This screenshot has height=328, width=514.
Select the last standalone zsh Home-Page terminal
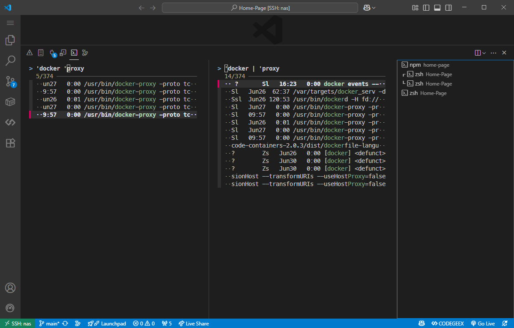[x=455, y=93]
